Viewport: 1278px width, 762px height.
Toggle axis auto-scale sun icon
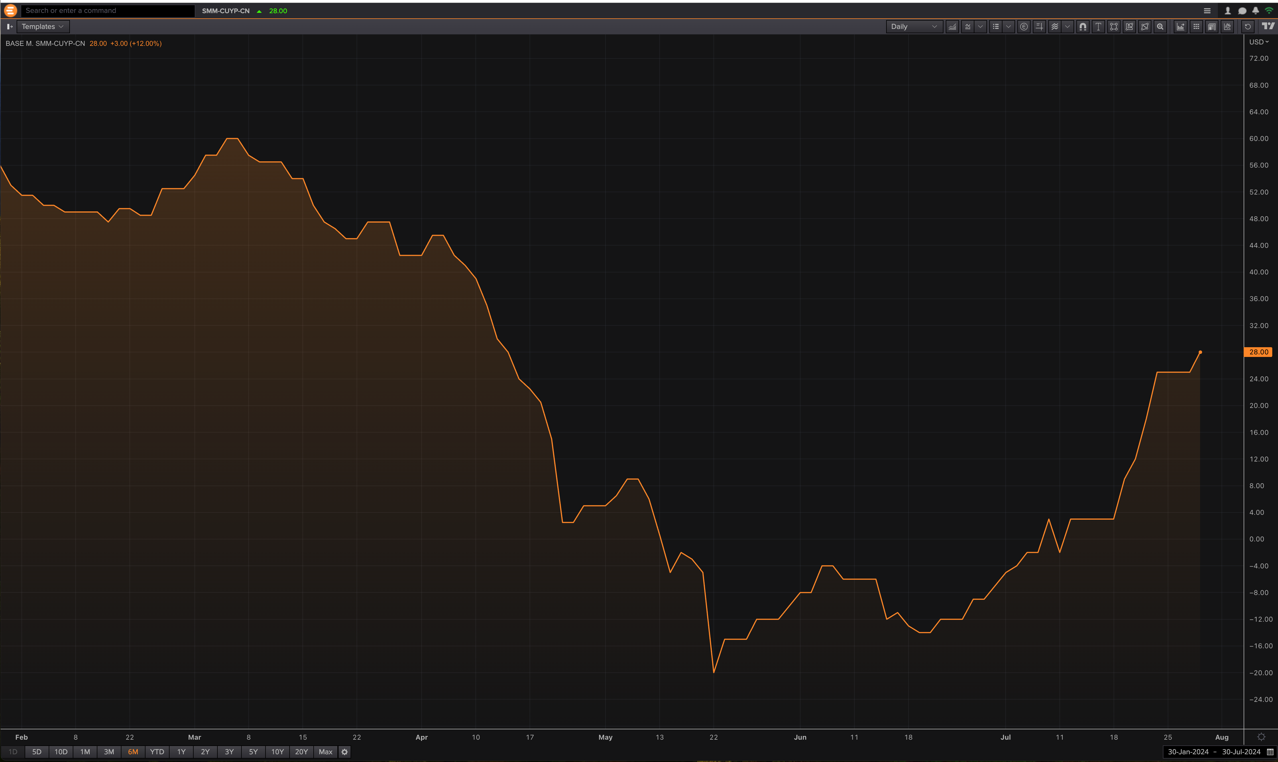[1261, 737]
